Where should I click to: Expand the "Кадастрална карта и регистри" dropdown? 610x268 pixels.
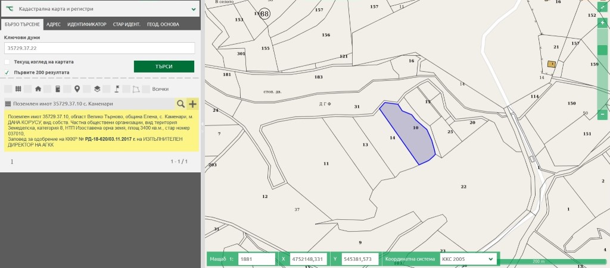point(194,10)
